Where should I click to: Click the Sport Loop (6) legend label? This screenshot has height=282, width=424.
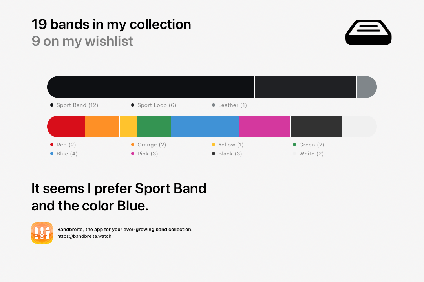(157, 105)
